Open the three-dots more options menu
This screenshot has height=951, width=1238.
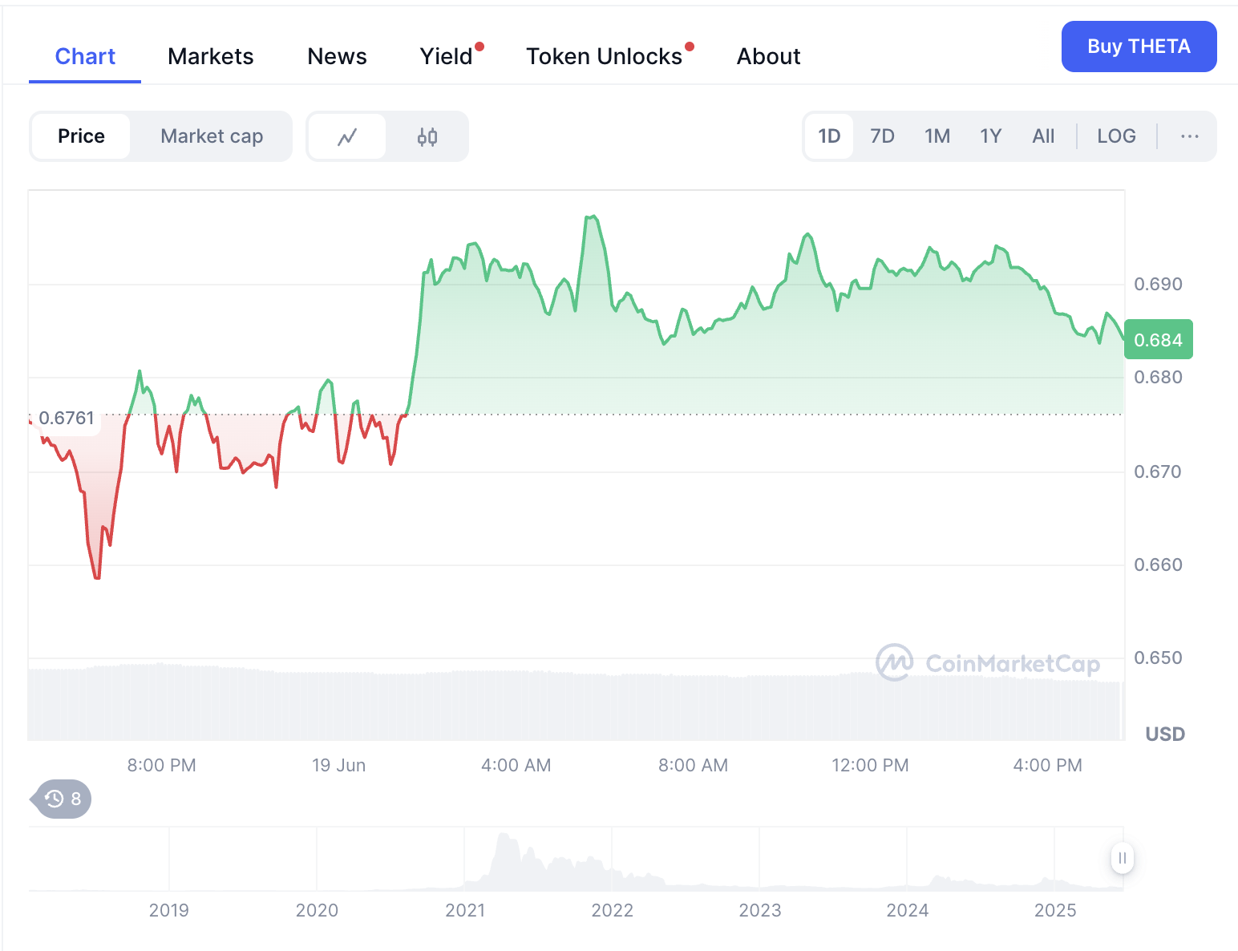[1189, 136]
